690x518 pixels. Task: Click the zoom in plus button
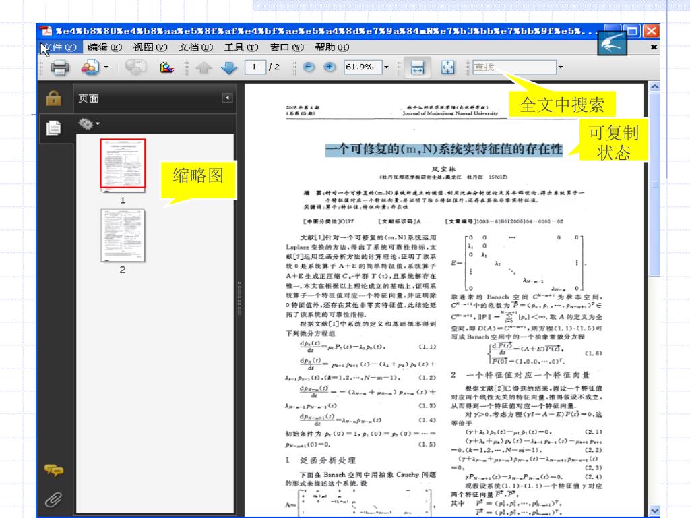click(x=330, y=67)
